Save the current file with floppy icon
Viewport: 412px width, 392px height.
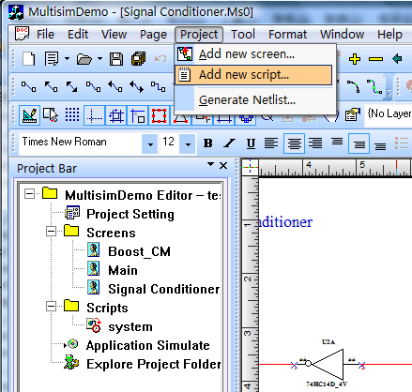[116, 59]
